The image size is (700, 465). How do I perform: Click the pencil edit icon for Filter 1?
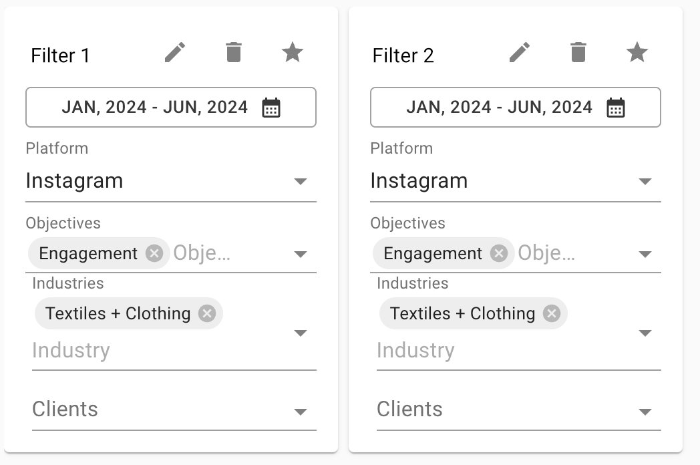(175, 53)
